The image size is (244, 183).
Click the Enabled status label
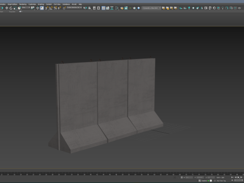204,180
